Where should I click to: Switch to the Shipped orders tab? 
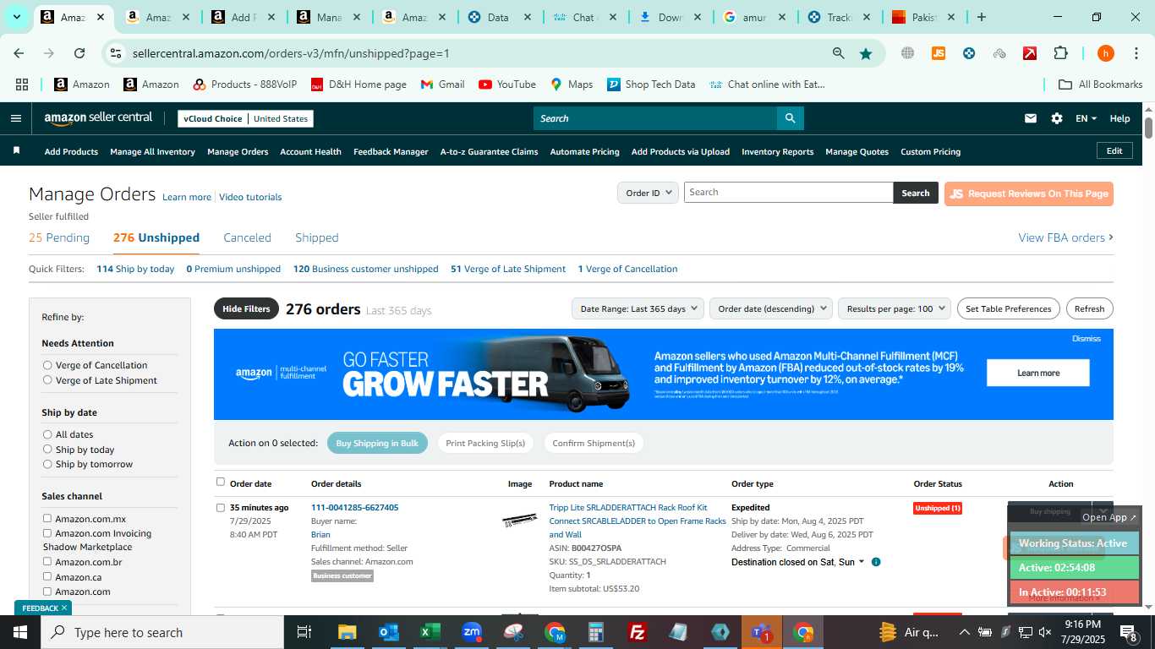[317, 237]
